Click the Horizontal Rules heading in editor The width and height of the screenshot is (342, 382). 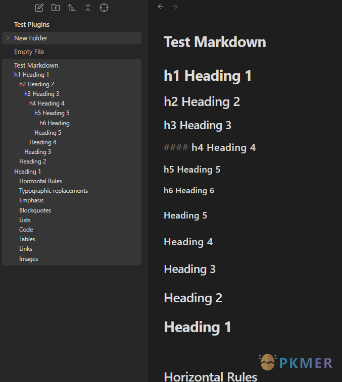click(211, 376)
